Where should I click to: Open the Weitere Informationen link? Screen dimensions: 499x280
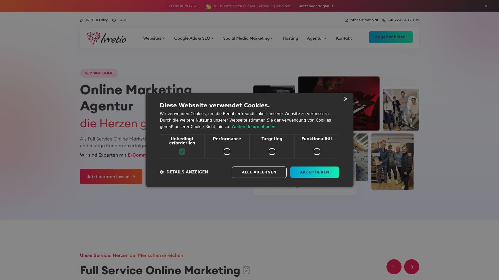(x=253, y=127)
